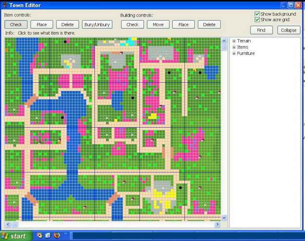The width and height of the screenshot is (305, 241).
Task: Maximize the Town Editor window
Action: pyautogui.click(x=291, y=5)
